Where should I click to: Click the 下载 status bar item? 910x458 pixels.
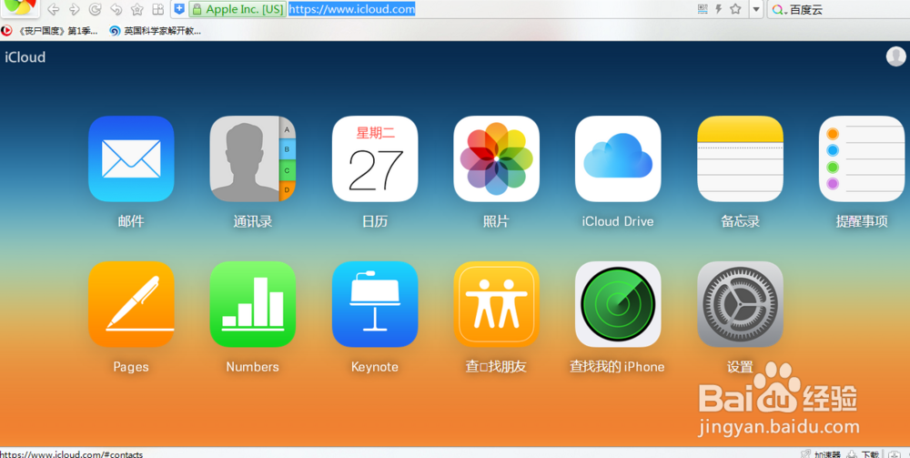(x=863, y=454)
